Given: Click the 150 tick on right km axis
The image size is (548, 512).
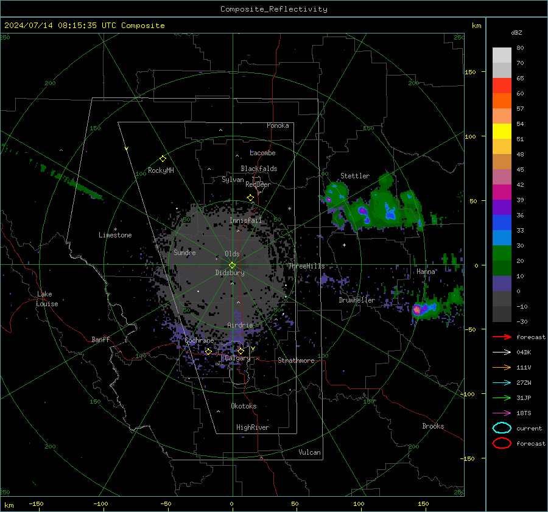Looking at the screenshot, I should pyautogui.click(x=470, y=72).
